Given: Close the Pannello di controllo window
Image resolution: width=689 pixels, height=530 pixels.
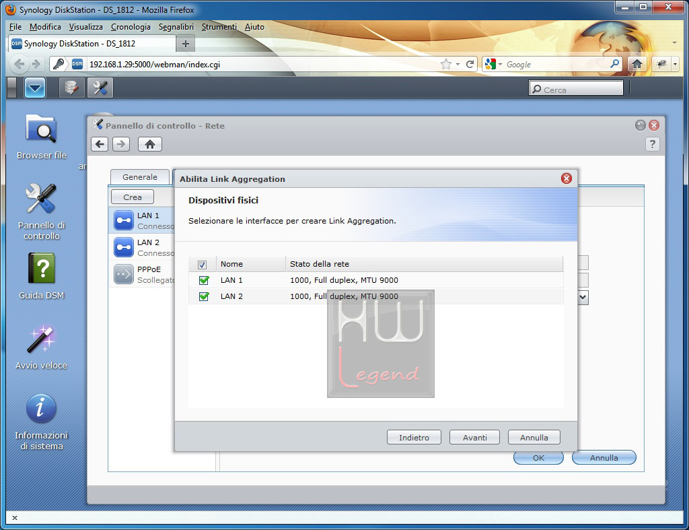Looking at the screenshot, I should 654,125.
